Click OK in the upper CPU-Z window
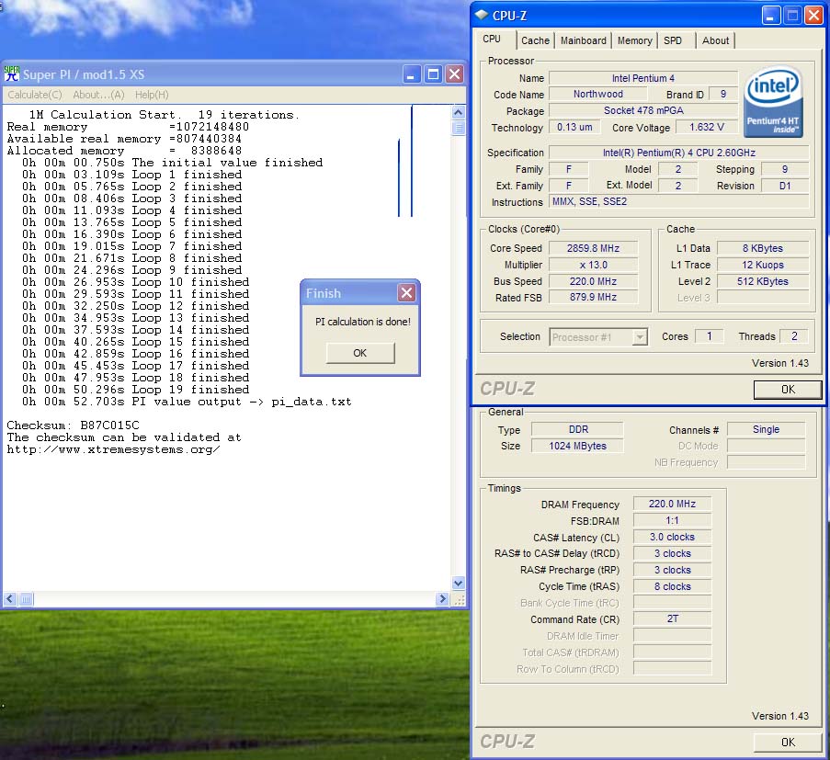The width and height of the screenshot is (830, 760). (x=788, y=390)
